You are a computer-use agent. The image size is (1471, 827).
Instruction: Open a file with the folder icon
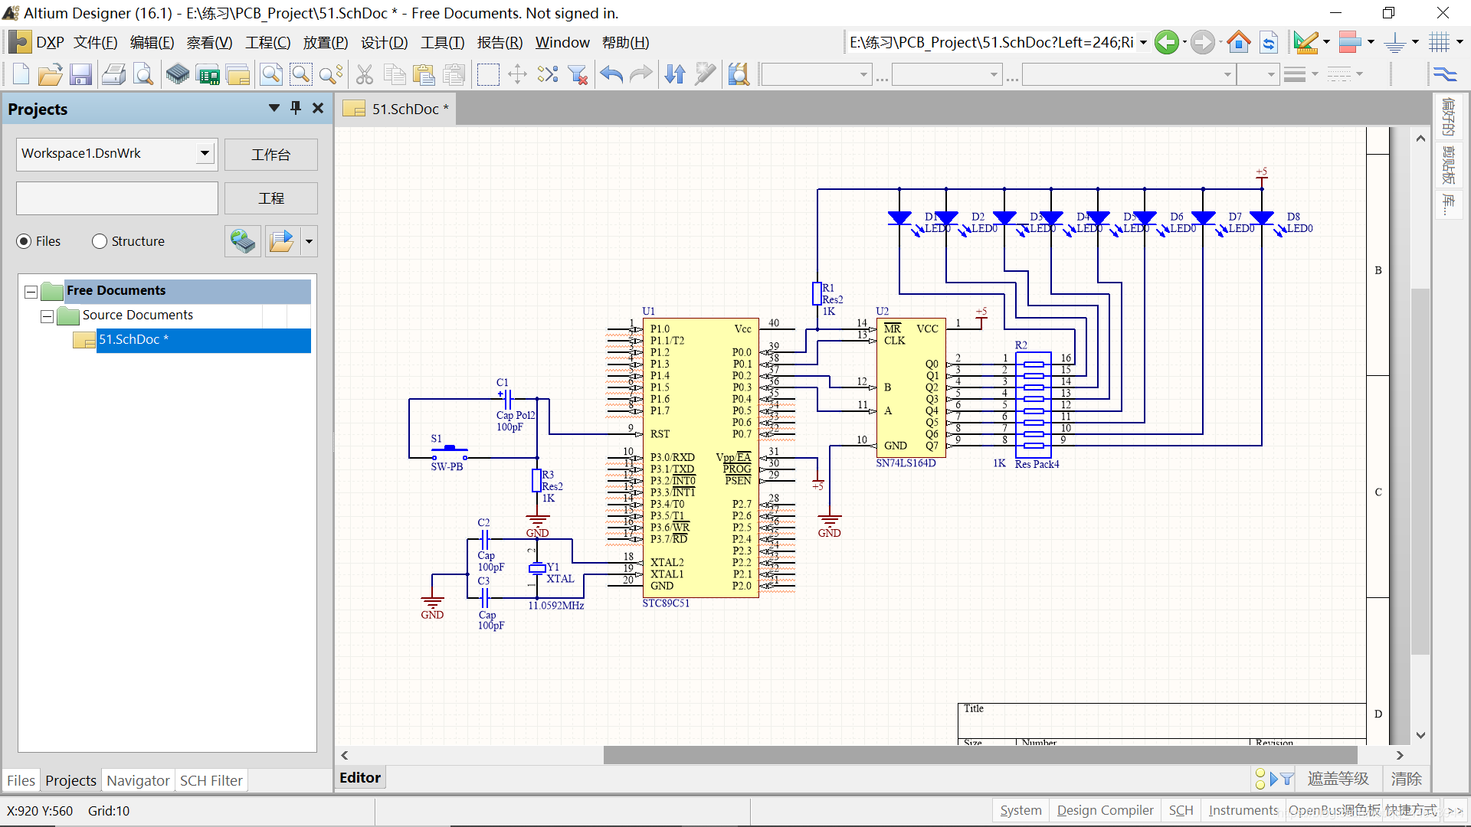point(50,74)
